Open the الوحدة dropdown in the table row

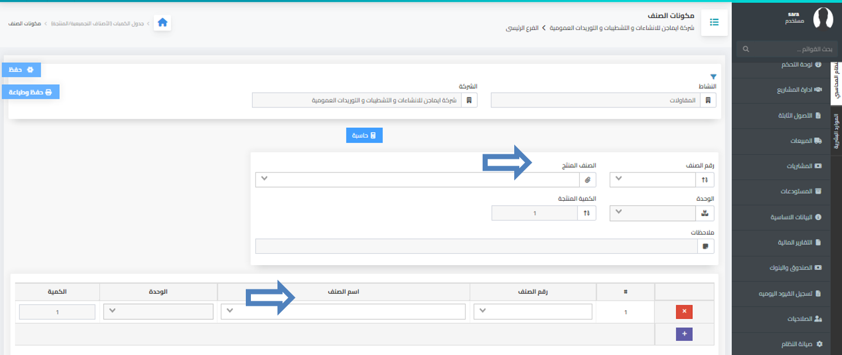(158, 311)
